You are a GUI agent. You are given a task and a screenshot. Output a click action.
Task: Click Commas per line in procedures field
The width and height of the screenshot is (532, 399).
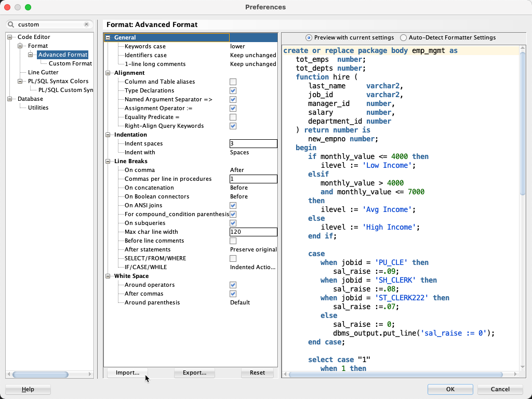(x=253, y=179)
